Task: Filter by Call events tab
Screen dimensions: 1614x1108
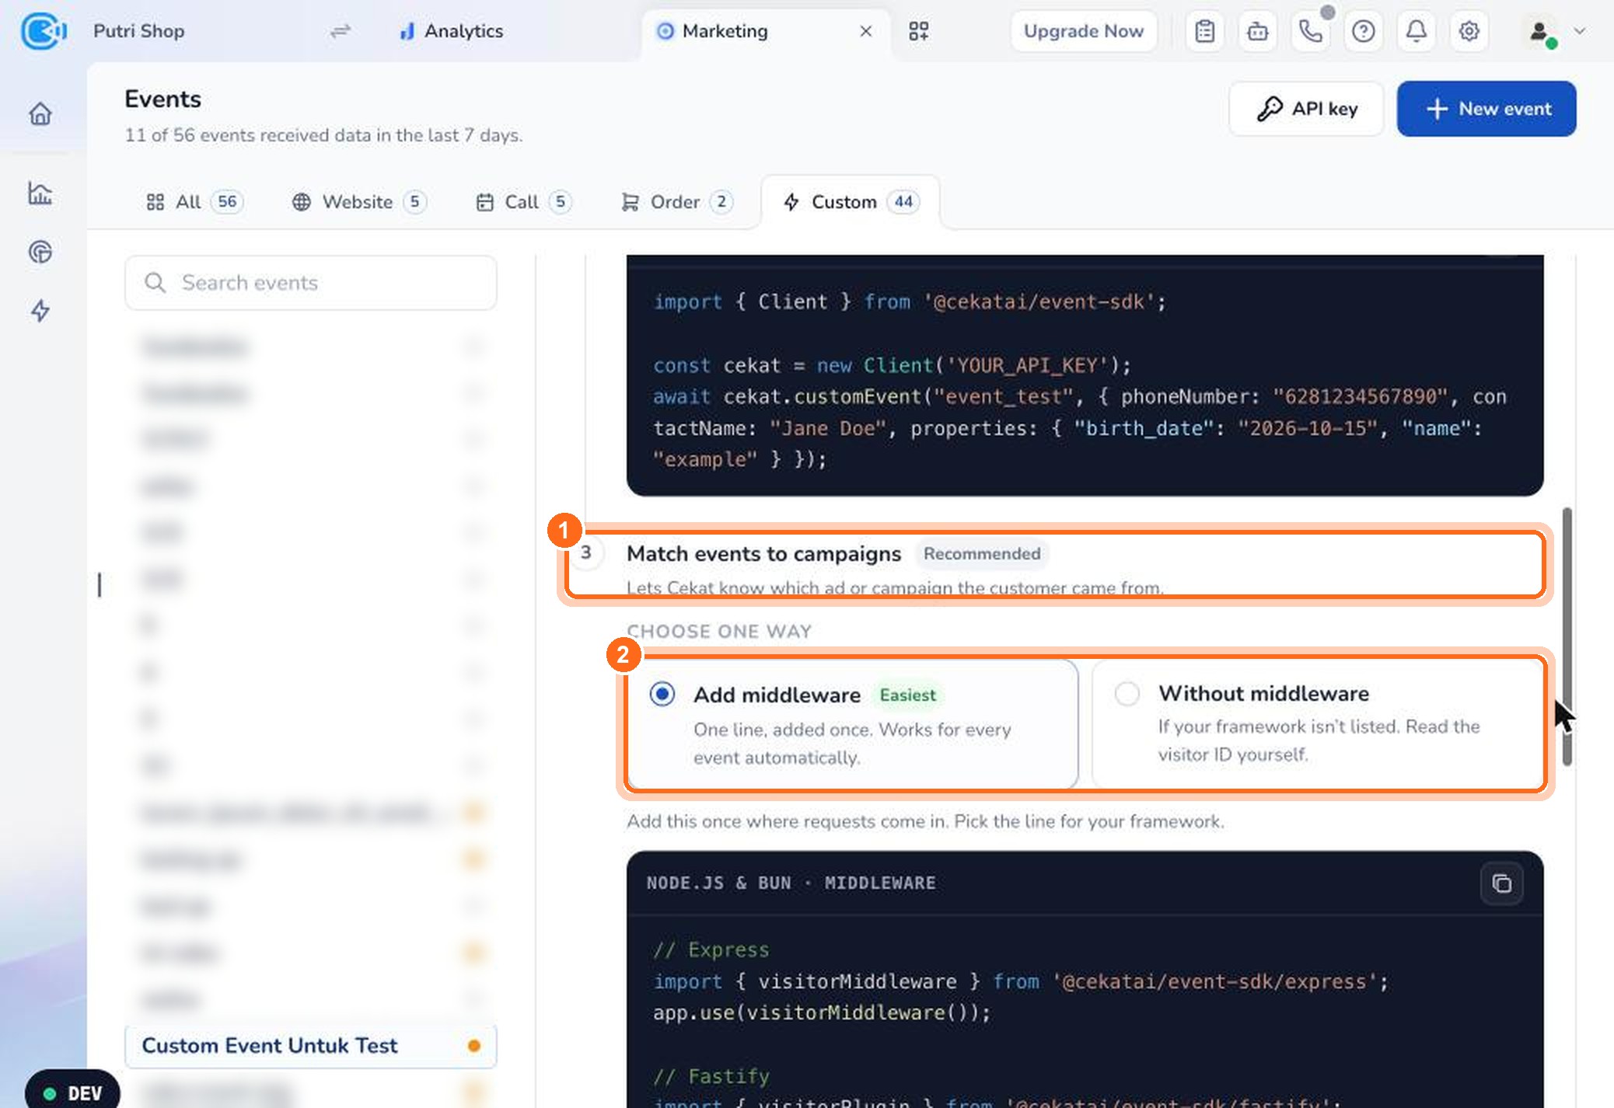Action: coord(523,202)
